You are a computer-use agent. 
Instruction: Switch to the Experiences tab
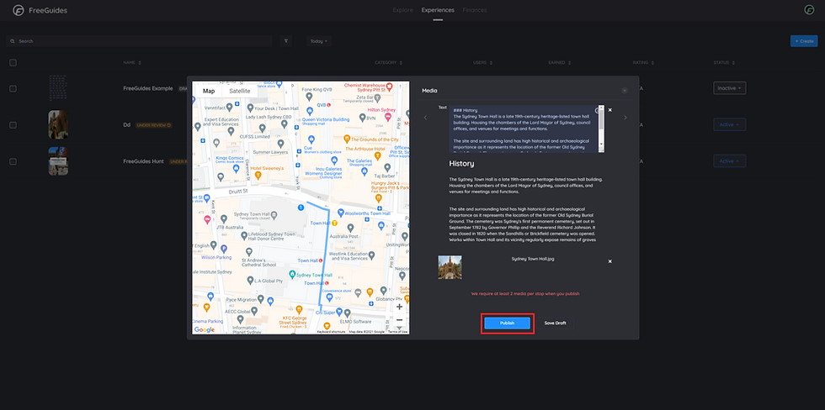pos(438,10)
